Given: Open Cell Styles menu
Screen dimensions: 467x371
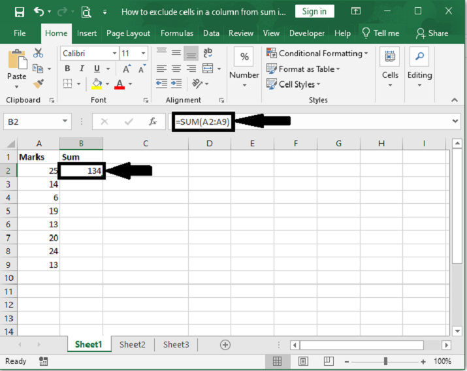Looking at the screenshot, I should pyautogui.click(x=293, y=84).
